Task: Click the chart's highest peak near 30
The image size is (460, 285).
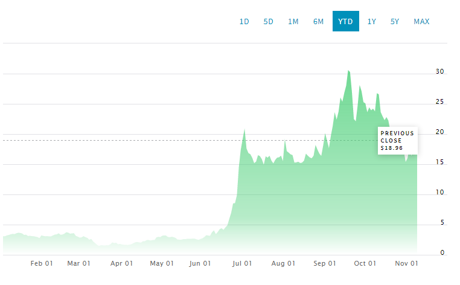Action: 348,71
